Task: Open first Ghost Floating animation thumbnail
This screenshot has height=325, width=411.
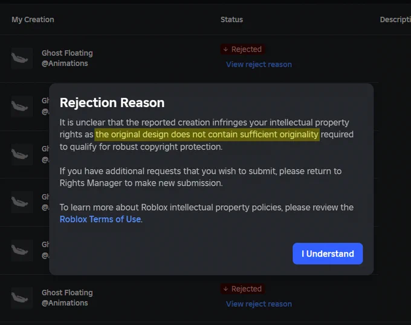Action: click(22, 58)
